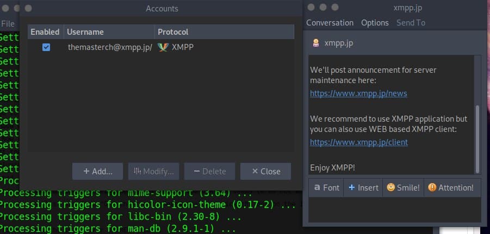490x234 pixels.
Task: Open the Smile! emoticon picker
Action: coord(403,188)
